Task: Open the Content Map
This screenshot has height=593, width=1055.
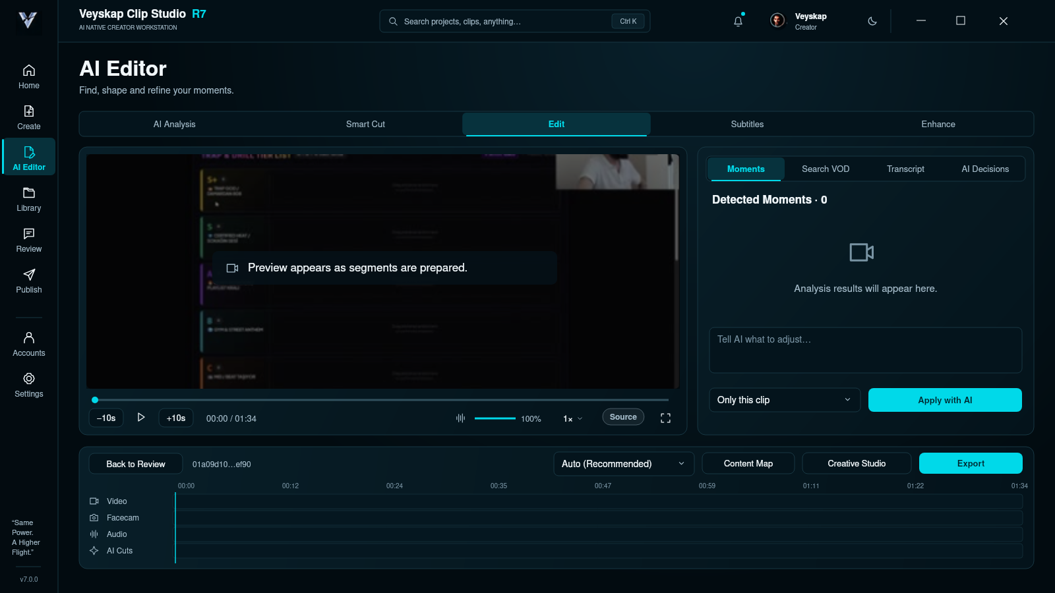Action: 748,463
